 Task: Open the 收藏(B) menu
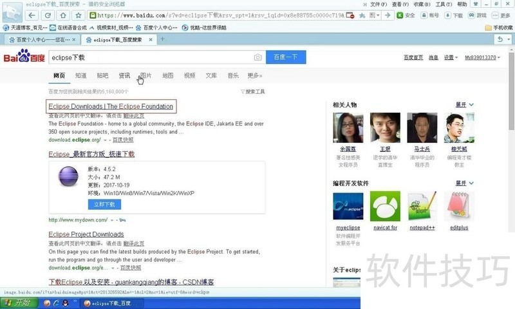point(422,5)
